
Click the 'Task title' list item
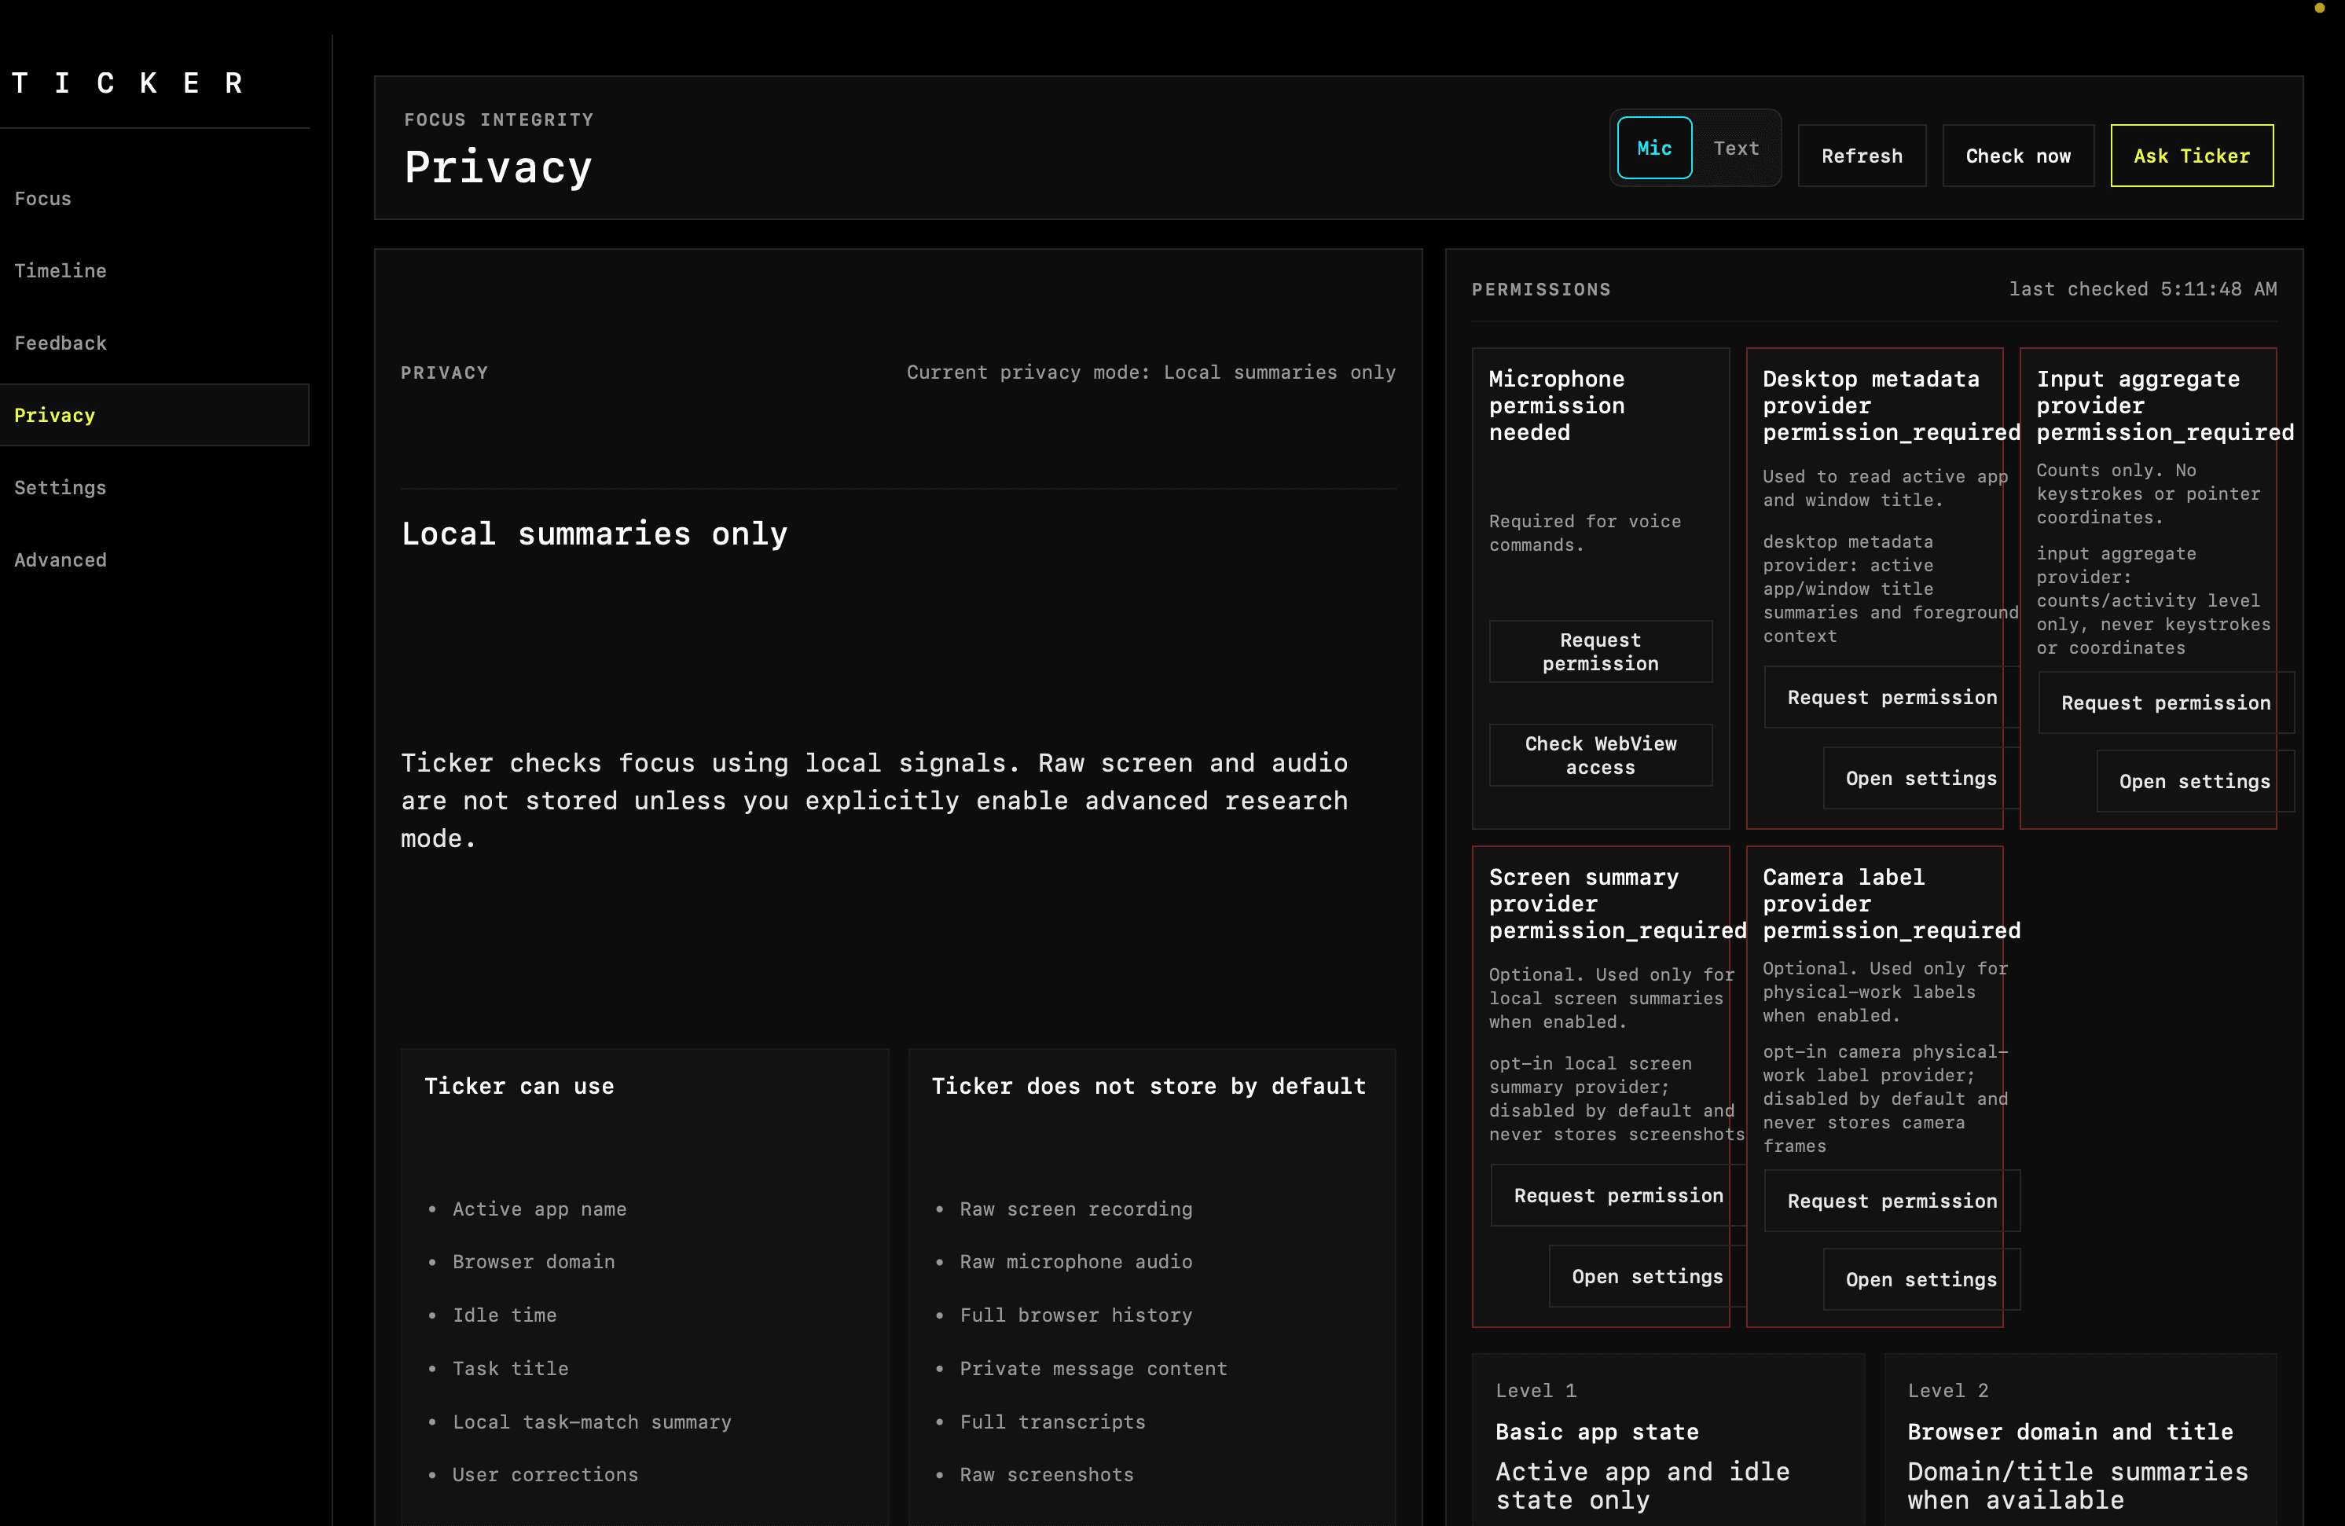pyautogui.click(x=510, y=1368)
